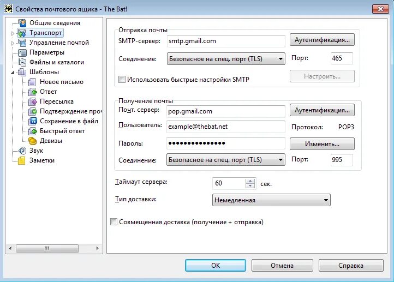Open the incoming mail 'Соединение' dropdown
This screenshot has height=282, width=394.
pos(225,160)
